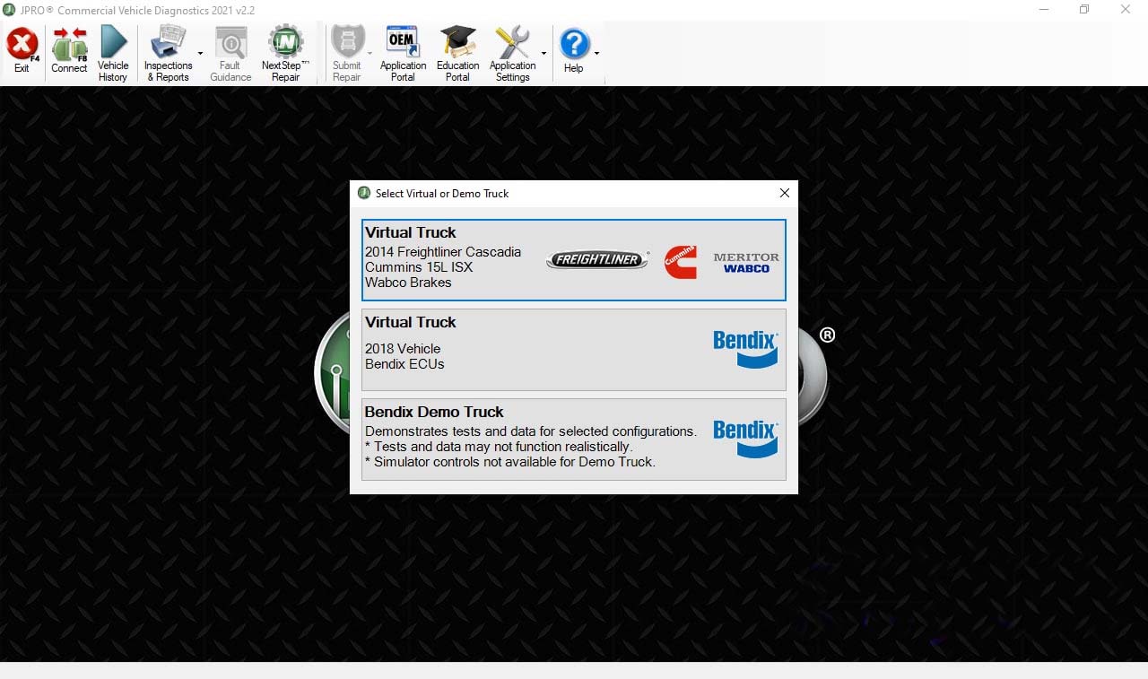Launch NextStep Repair

(285, 53)
